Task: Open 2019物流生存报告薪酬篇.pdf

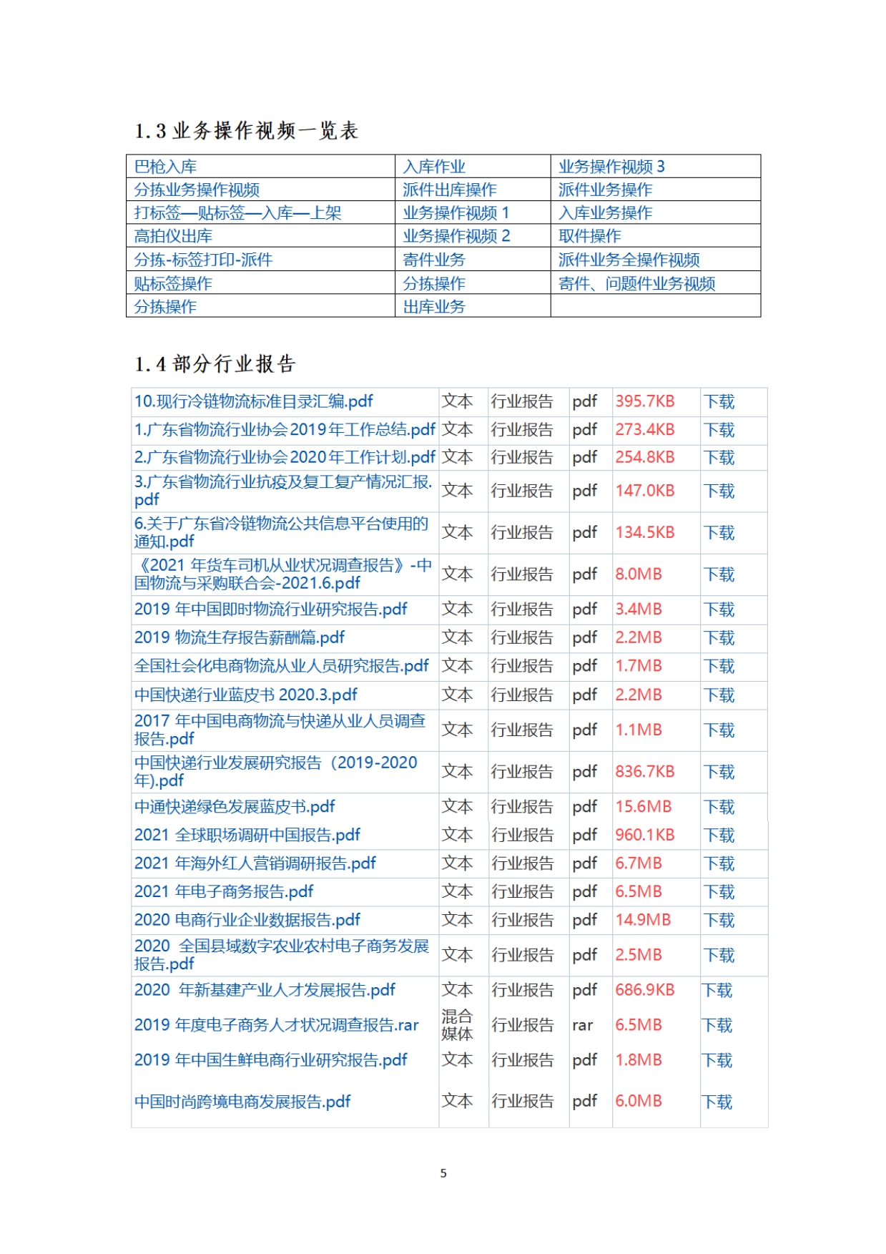Action: pyautogui.click(x=239, y=637)
